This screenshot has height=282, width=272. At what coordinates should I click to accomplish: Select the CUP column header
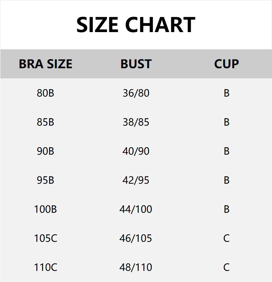226,64
